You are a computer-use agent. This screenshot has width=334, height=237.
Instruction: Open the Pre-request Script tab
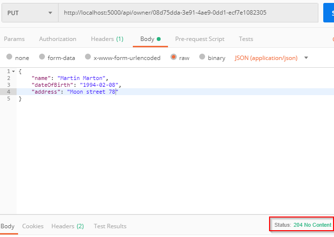[200, 39]
